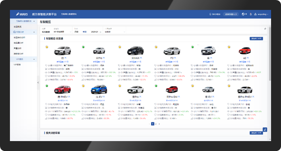This screenshot has width=281, height=151.
Task: Collapse the VIP section in sidebar
Action: pos(34,59)
